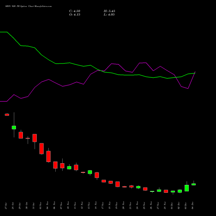Click the '27 Nov' date axis label
The height and width of the screenshot is (216, 216).
(158, 206)
